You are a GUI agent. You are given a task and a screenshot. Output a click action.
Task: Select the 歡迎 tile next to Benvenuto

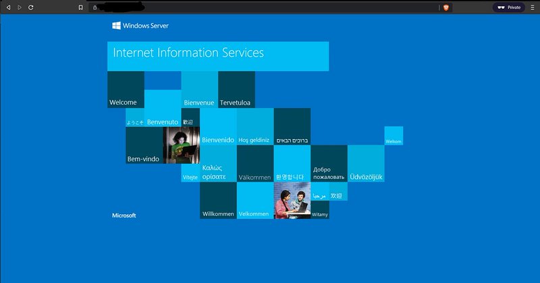point(190,118)
